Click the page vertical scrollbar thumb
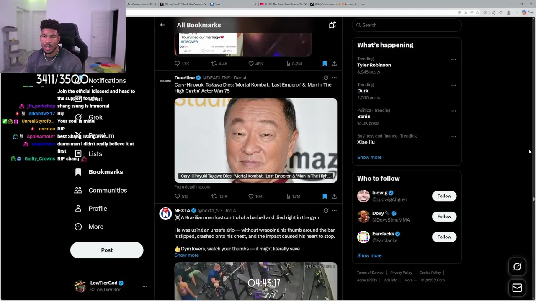The image size is (536, 301). [533, 199]
